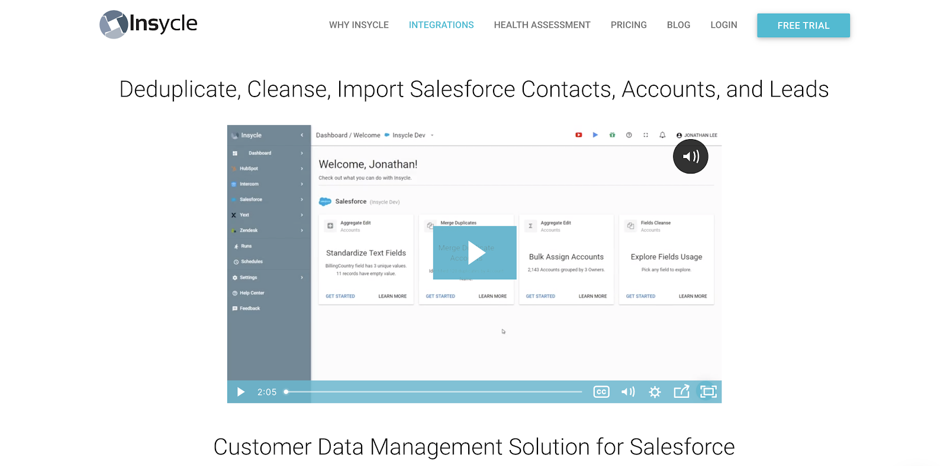The height and width of the screenshot is (466, 947).
Task: Click the expand screen icon in toolbar
Action: pyautogui.click(x=646, y=135)
